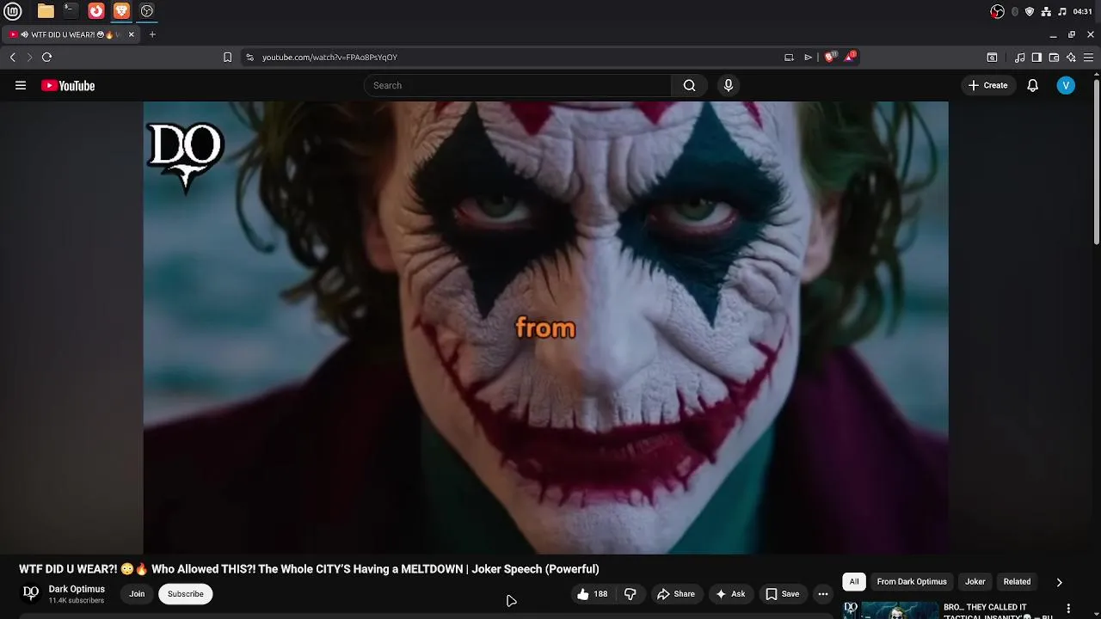Viewport: 1101px width, 619px height.
Task: Open site settings icon in address bar
Action: click(x=249, y=57)
